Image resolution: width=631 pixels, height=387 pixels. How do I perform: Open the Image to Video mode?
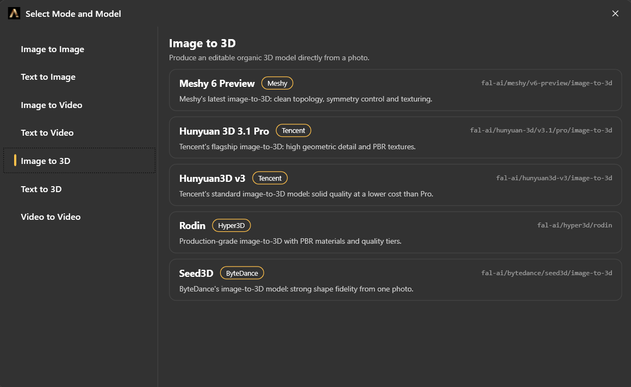(79, 105)
